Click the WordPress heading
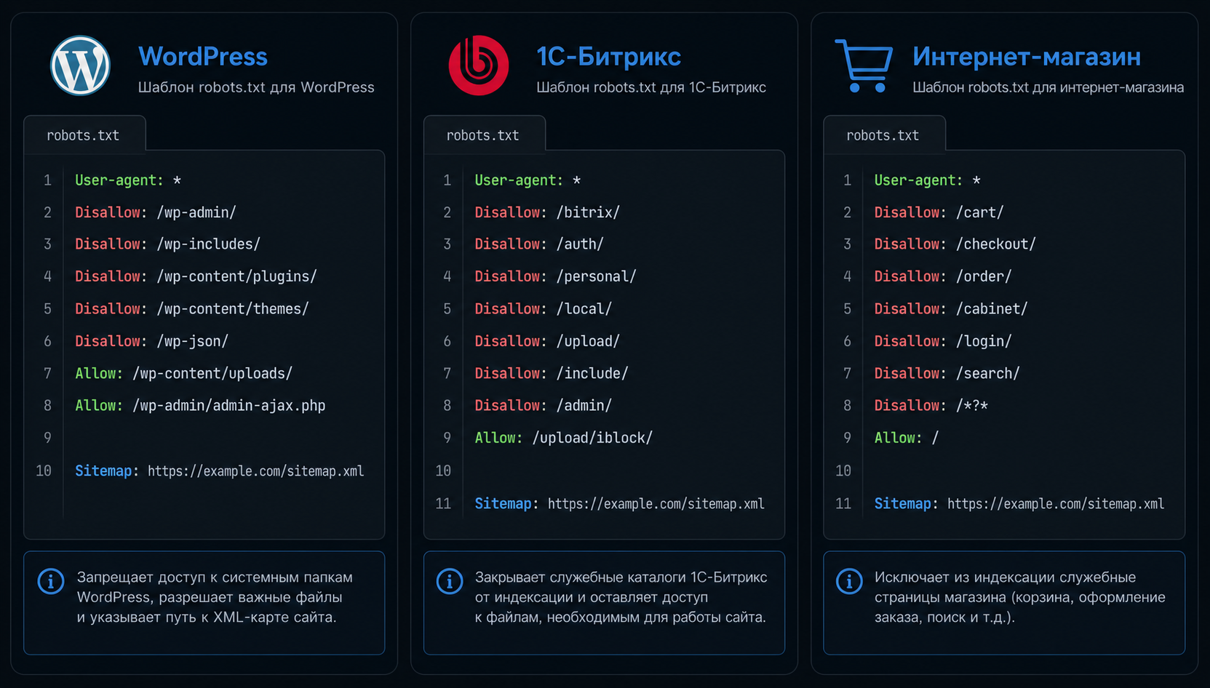 [x=203, y=57]
